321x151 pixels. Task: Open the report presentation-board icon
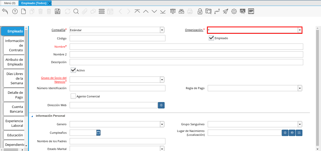[173, 11]
